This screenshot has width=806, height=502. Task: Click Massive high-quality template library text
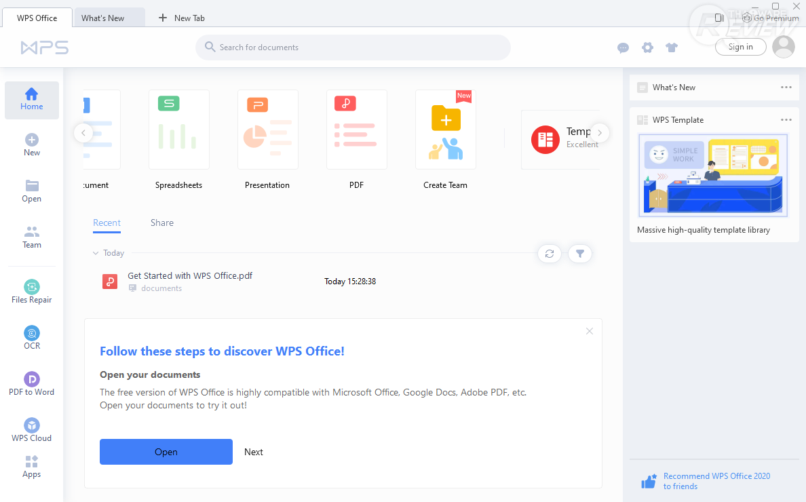point(703,230)
